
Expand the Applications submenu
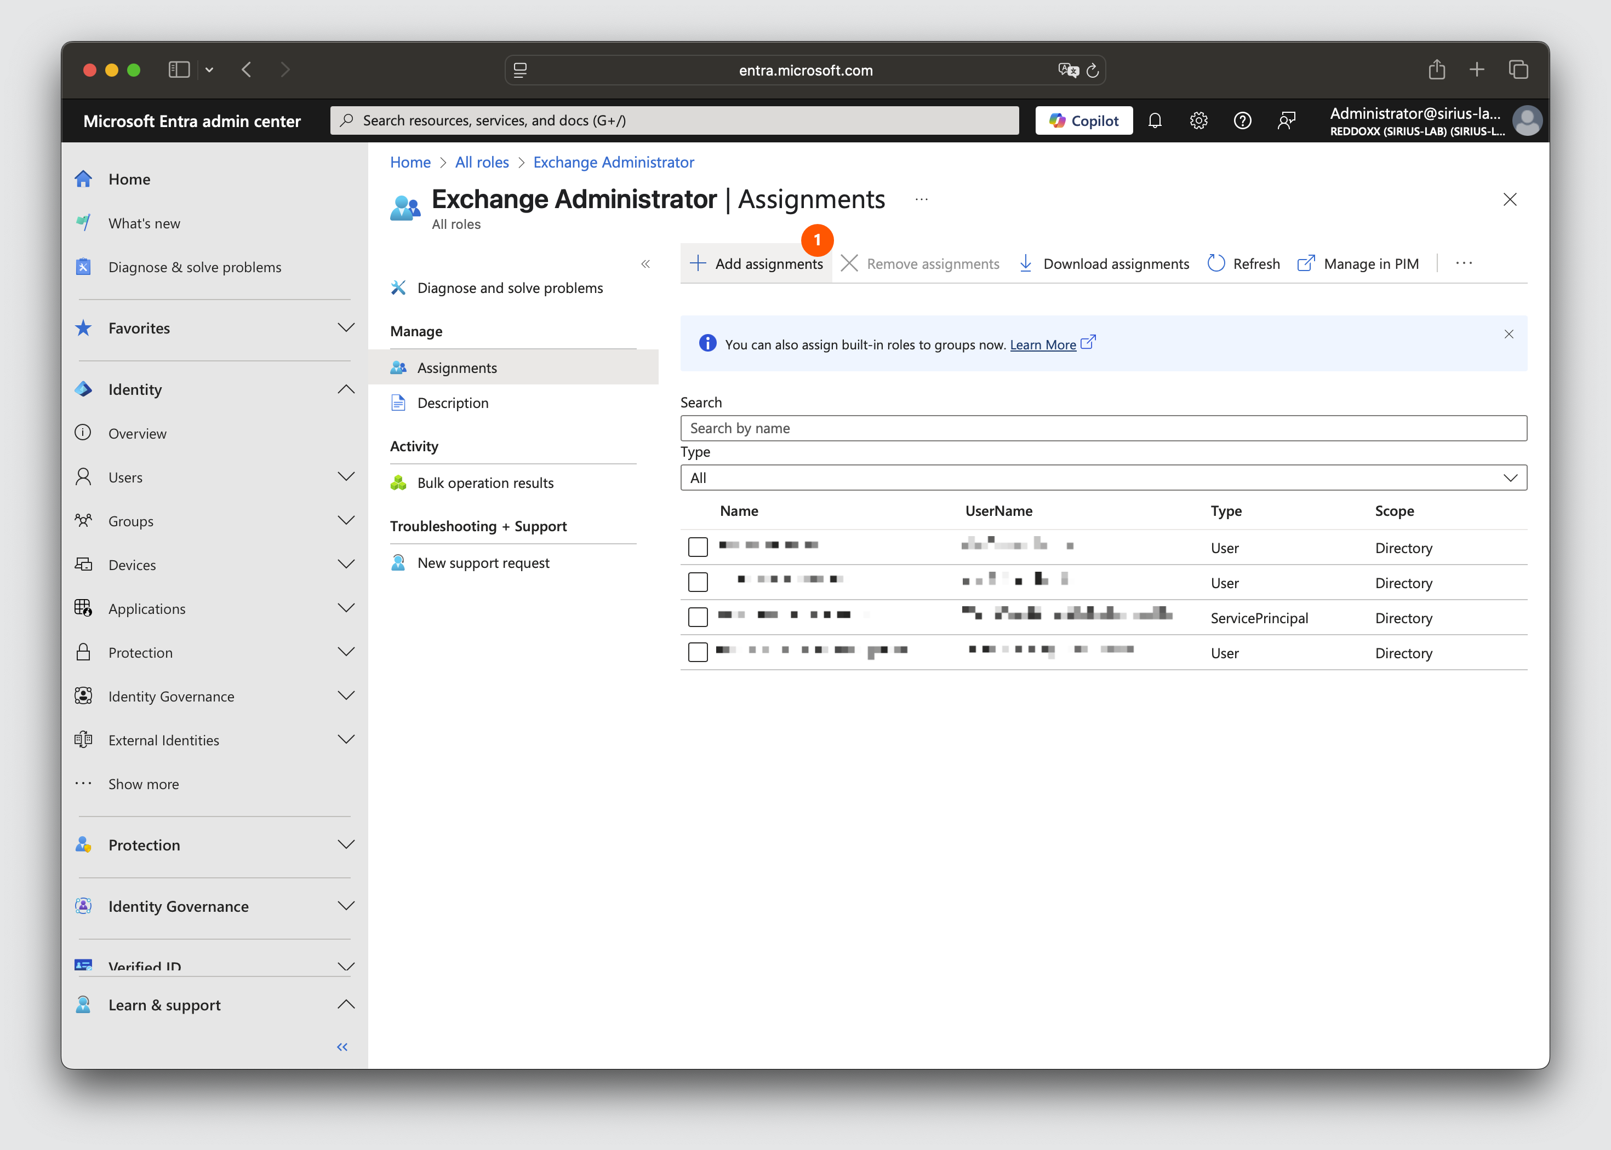pos(346,609)
